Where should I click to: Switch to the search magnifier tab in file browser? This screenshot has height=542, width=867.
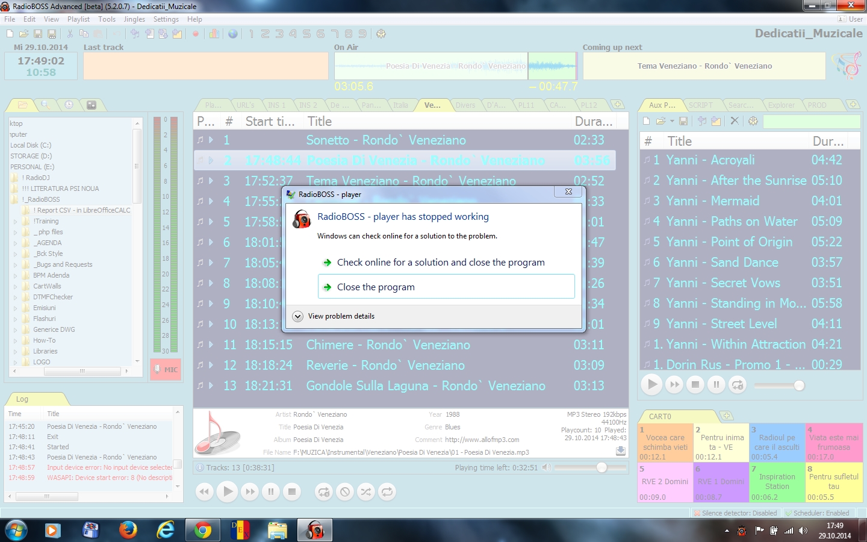(45, 105)
